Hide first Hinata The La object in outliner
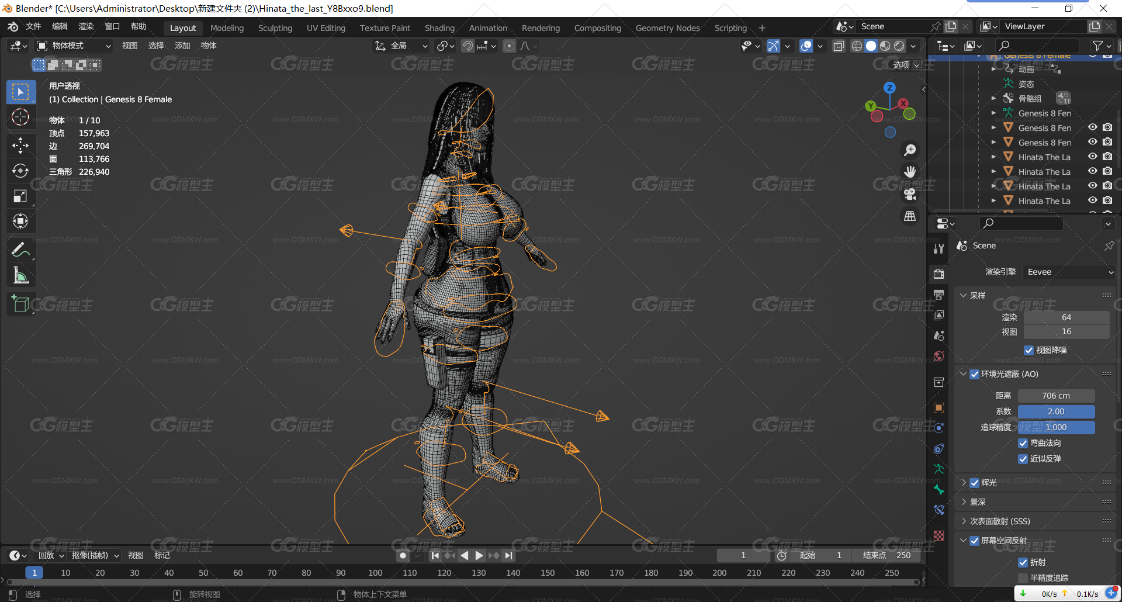Image resolution: width=1122 pixels, height=602 pixels. [1092, 157]
